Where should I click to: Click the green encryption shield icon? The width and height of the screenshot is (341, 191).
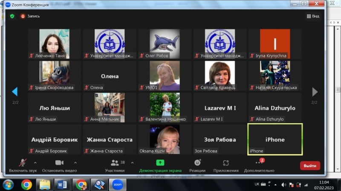click(x=12, y=16)
